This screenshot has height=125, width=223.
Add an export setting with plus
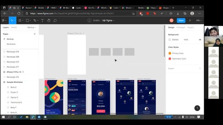click(200, 68)
